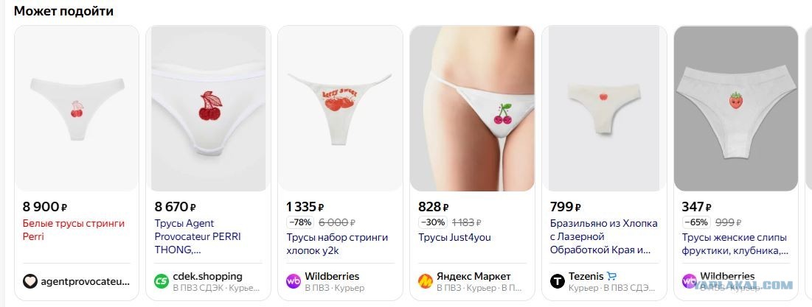The height and width of the screenshot is (307, 812).
Task: Open the Трусы набор стринги хлопок y2k link
Action: click(x=337, y=244)
